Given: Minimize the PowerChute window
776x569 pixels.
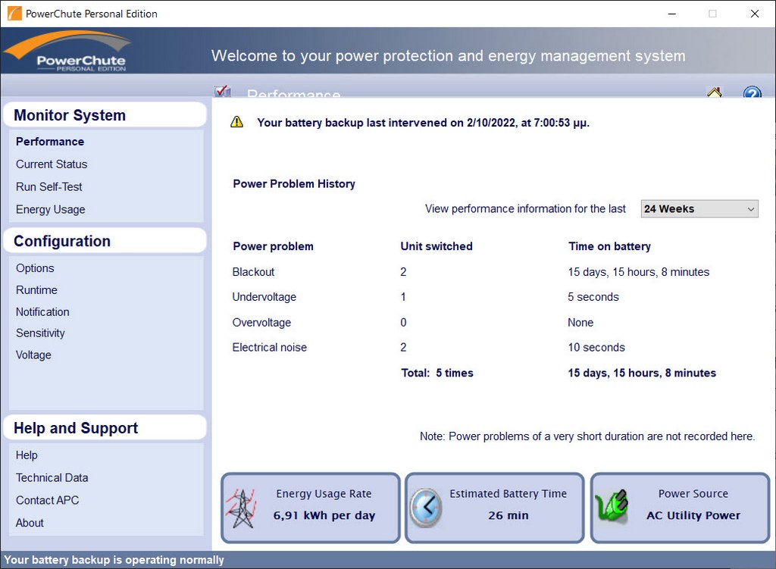Looking at the screenshot, I should [671, 14].
